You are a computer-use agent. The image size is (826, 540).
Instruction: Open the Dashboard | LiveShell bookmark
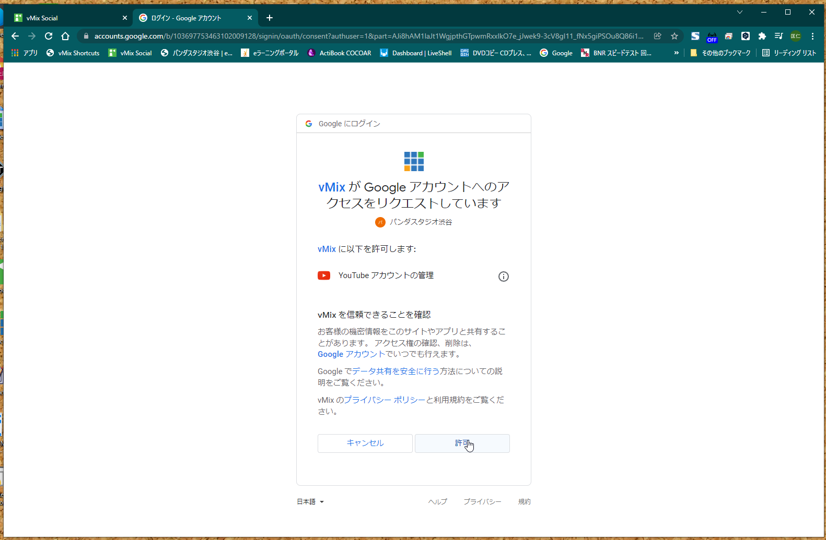(416, 53)
